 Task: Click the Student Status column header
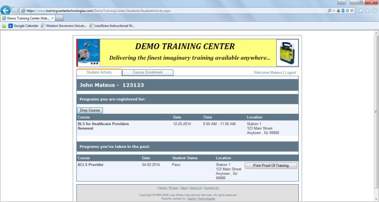click(185, 158)
